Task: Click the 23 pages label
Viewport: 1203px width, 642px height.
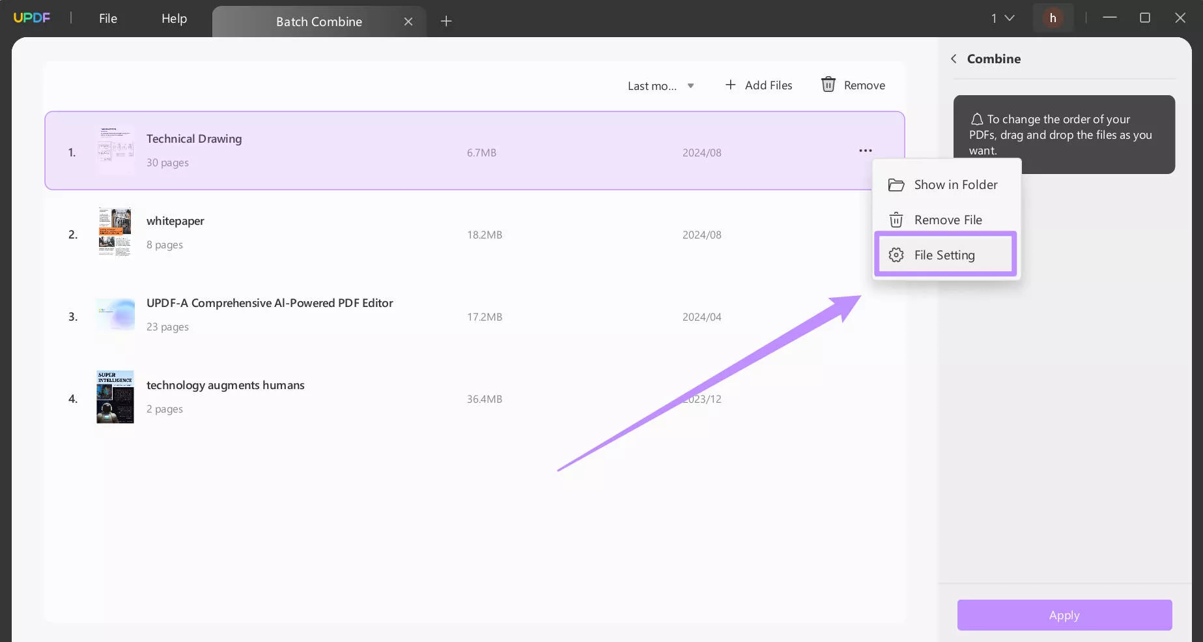Action: [x=167, y=327]
